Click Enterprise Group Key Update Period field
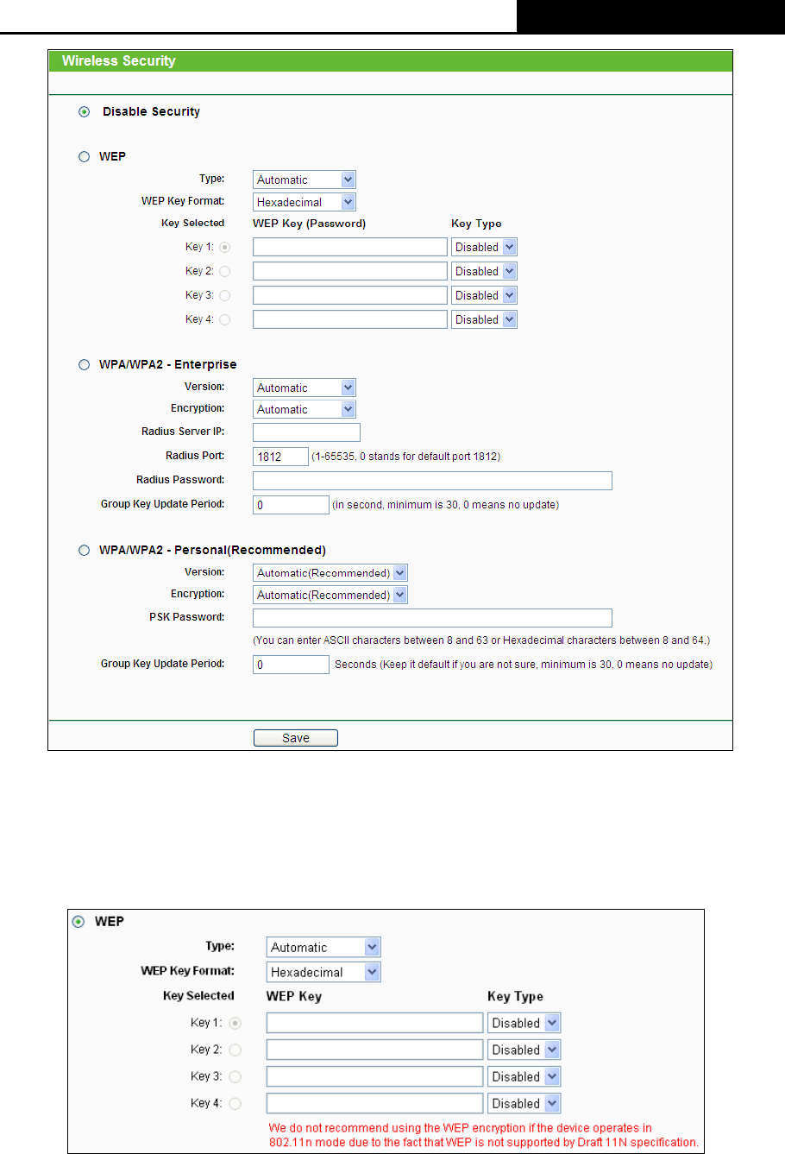785x1154 pixels. (291, 505)
